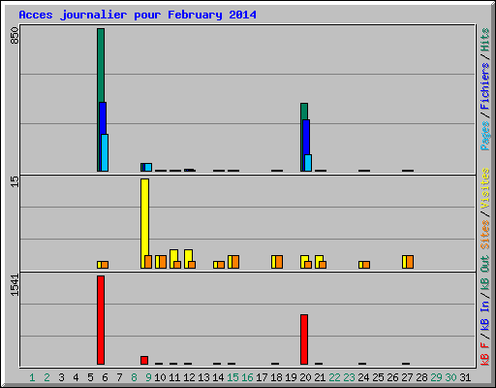Click the orange Sites bar for day 27
The width and height of the screenshot is (496, 388).
click(x=410, y=262)
